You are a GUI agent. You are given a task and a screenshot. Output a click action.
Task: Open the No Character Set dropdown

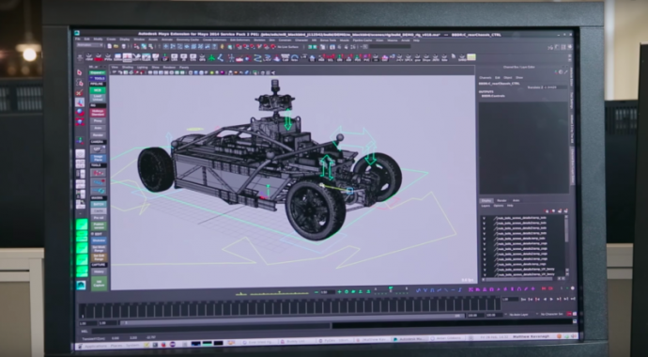point(551,314)
